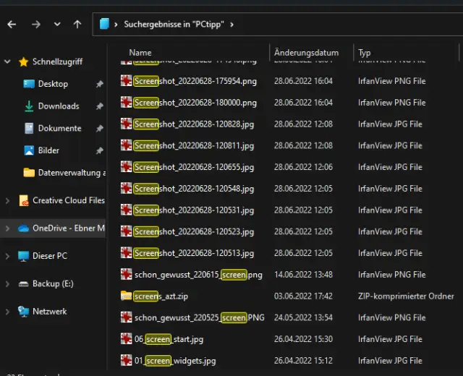Expand the Dieser PC node
This screenshot has height=376, width=463.
pyautogui.click(x=7, y=256)
